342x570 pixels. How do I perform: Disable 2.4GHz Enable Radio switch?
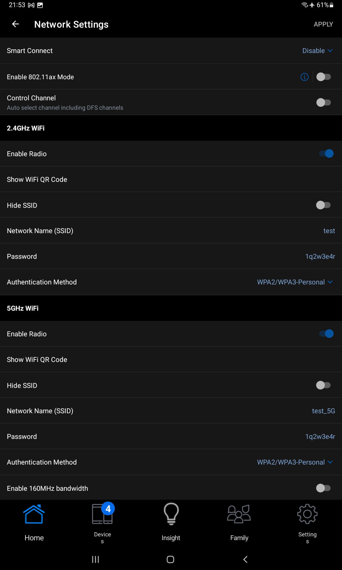click(x=326, y=154)
